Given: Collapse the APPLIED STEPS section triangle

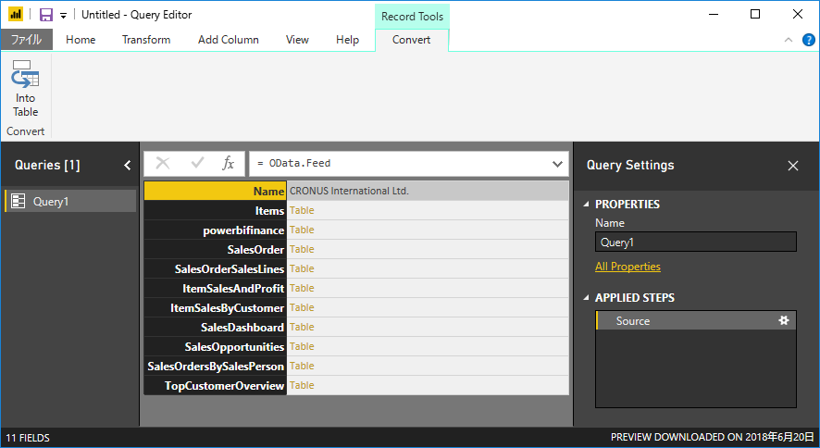Looking at the screenshot, I should pos(586,298).
